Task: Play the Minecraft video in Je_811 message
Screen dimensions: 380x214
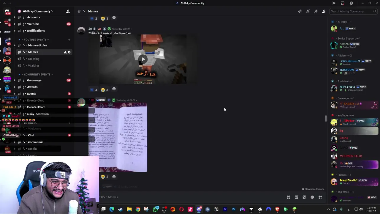Action: [143, 59]
